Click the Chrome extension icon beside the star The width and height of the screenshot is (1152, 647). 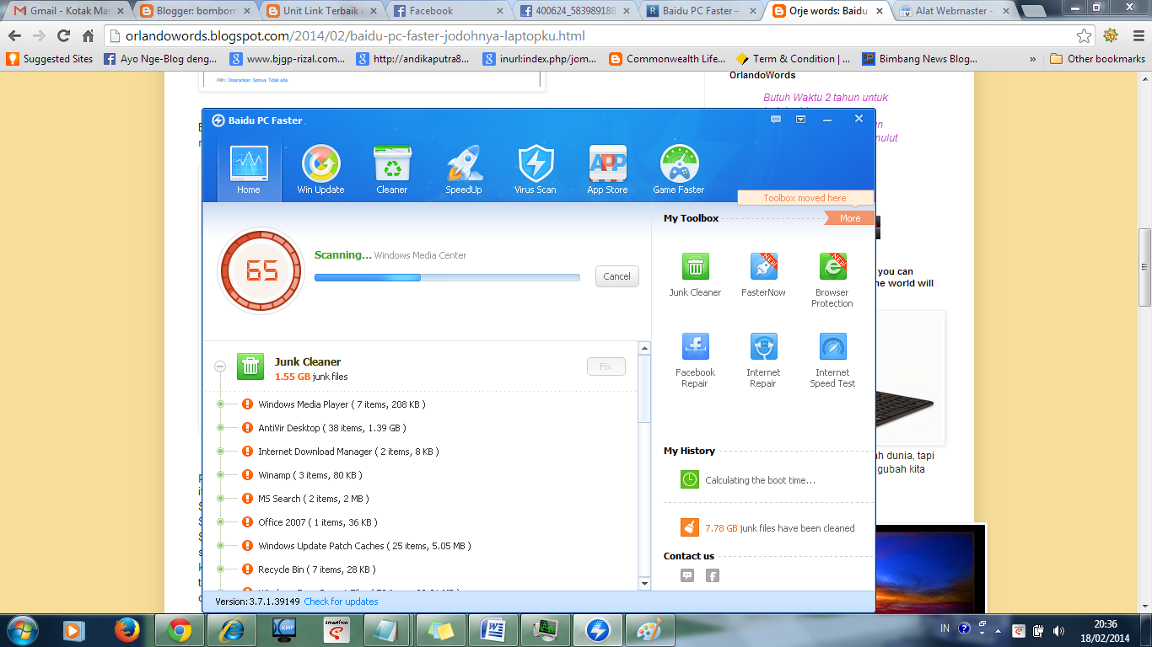point(1111,36)
